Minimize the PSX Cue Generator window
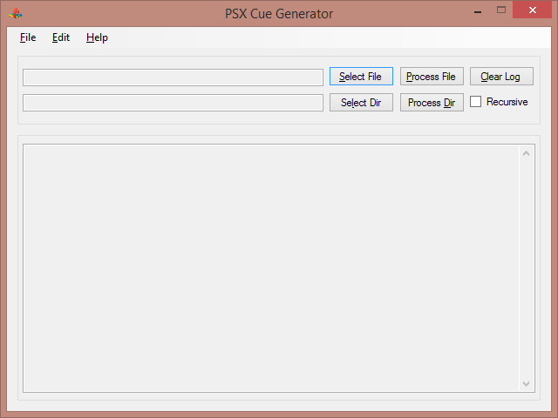The height and width of the screenshot is (418, 558). click(x=478, y=11)
